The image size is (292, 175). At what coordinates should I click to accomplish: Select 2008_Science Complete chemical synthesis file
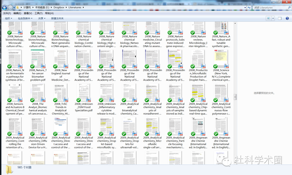tap(221, 66)
